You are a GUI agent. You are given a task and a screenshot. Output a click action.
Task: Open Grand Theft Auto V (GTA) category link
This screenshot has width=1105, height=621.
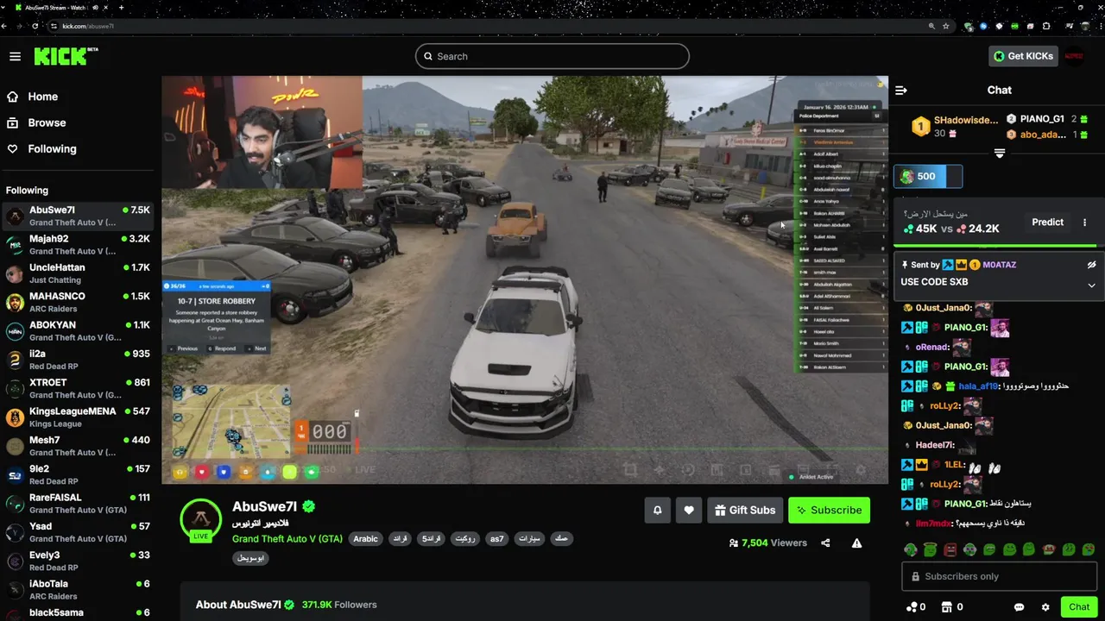point(287,538)
